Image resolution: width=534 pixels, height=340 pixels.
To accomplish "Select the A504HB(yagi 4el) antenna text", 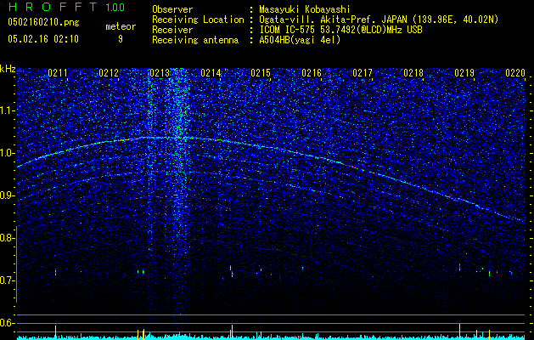I will click(300, 40).
